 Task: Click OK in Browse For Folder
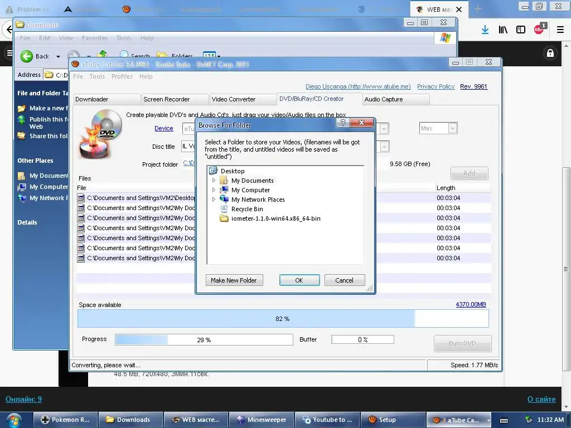299,280
